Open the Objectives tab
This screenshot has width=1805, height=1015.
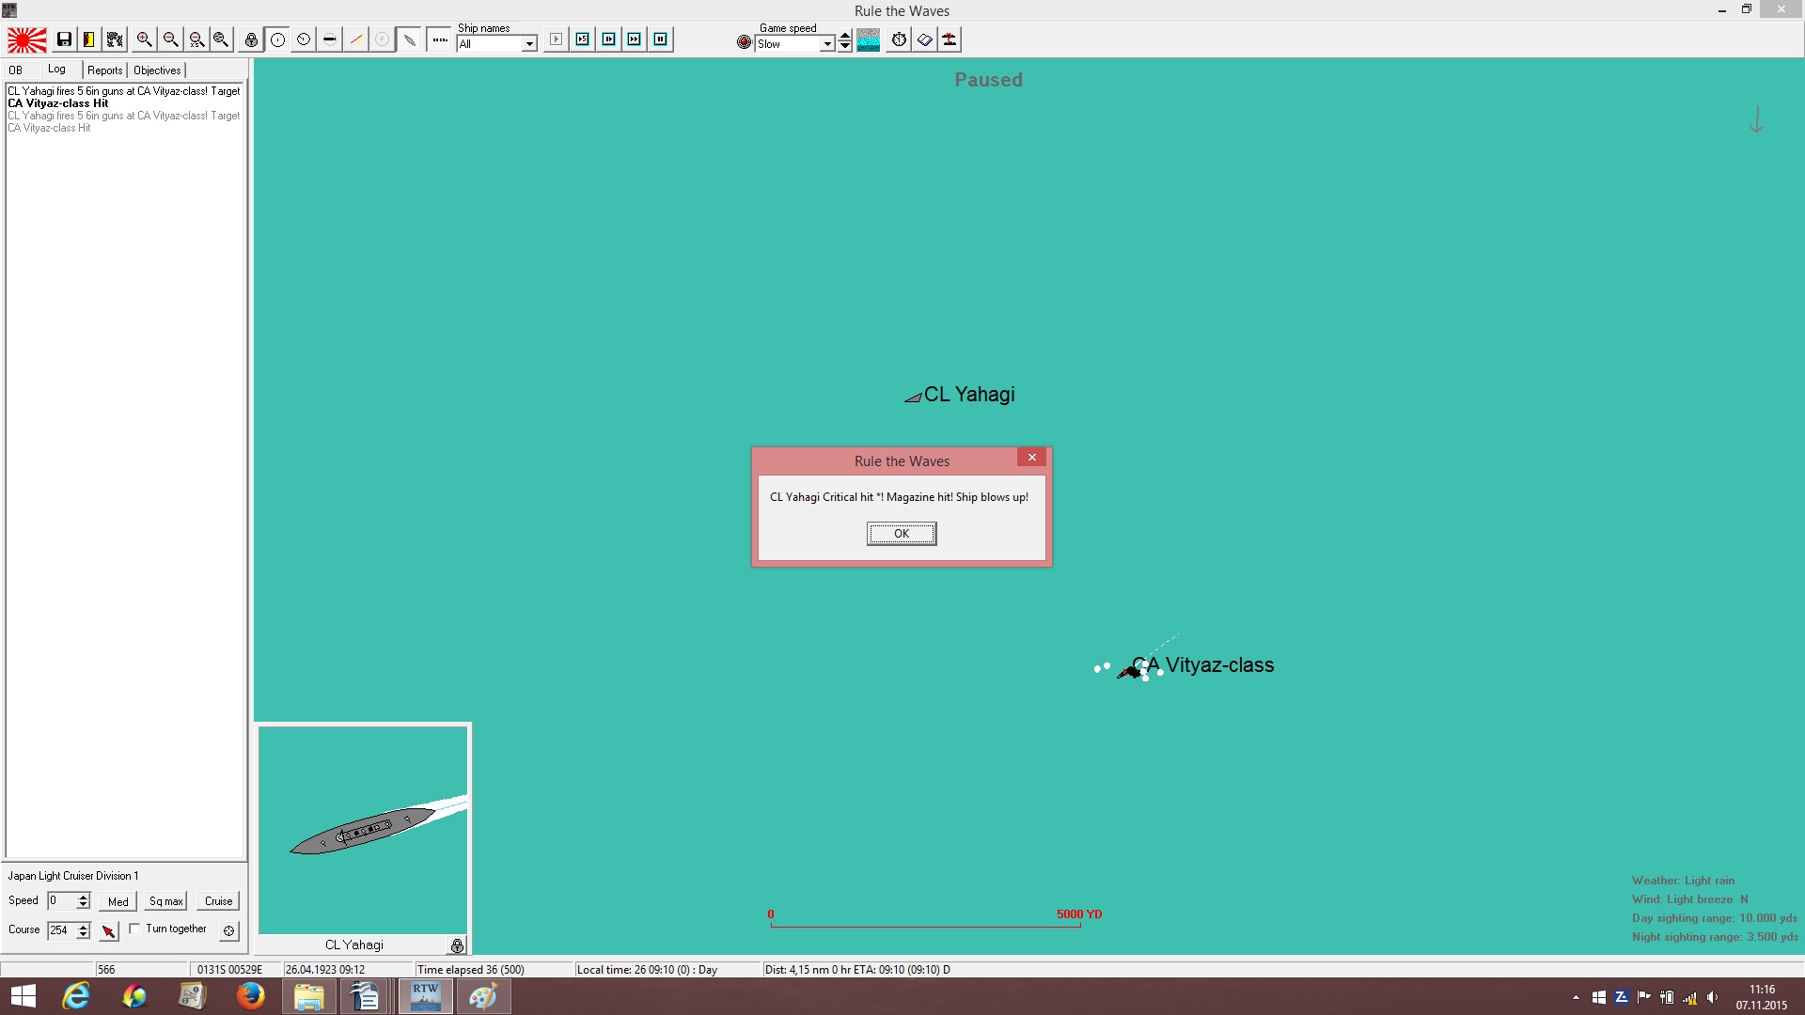(x=157, y=70)
